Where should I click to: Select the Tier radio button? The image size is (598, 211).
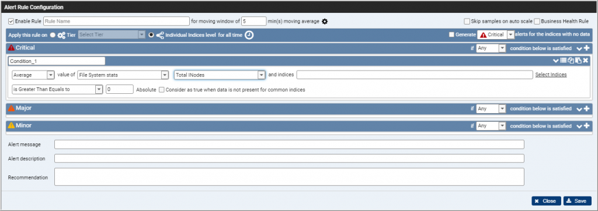pos(53,34)
